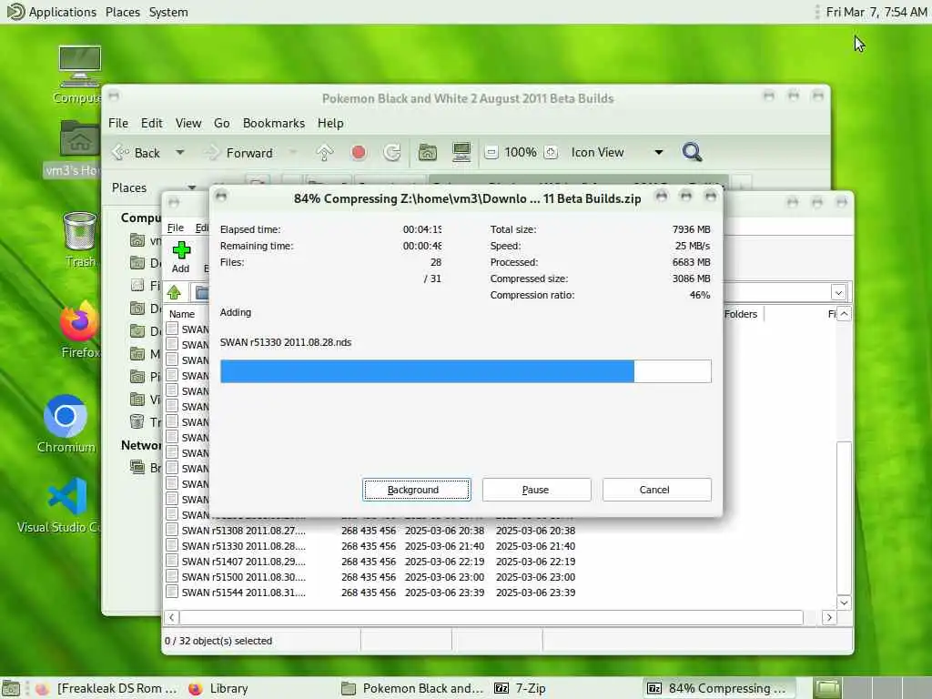Open Go menu in file manager

pyautogui.click(x=222, y=123)
